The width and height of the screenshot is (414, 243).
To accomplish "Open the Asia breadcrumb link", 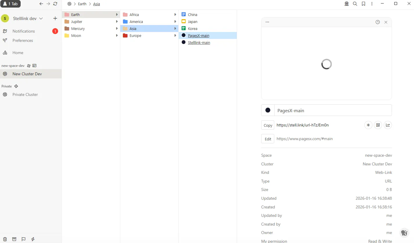I will pos(96,4).
